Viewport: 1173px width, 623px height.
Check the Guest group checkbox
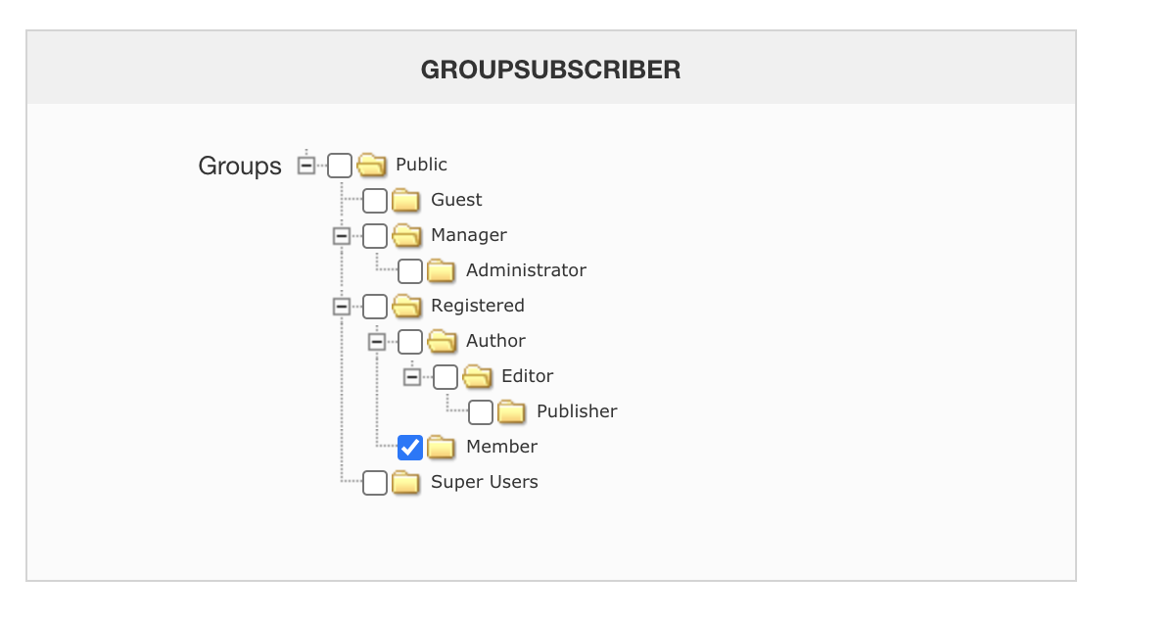[375, 201]
